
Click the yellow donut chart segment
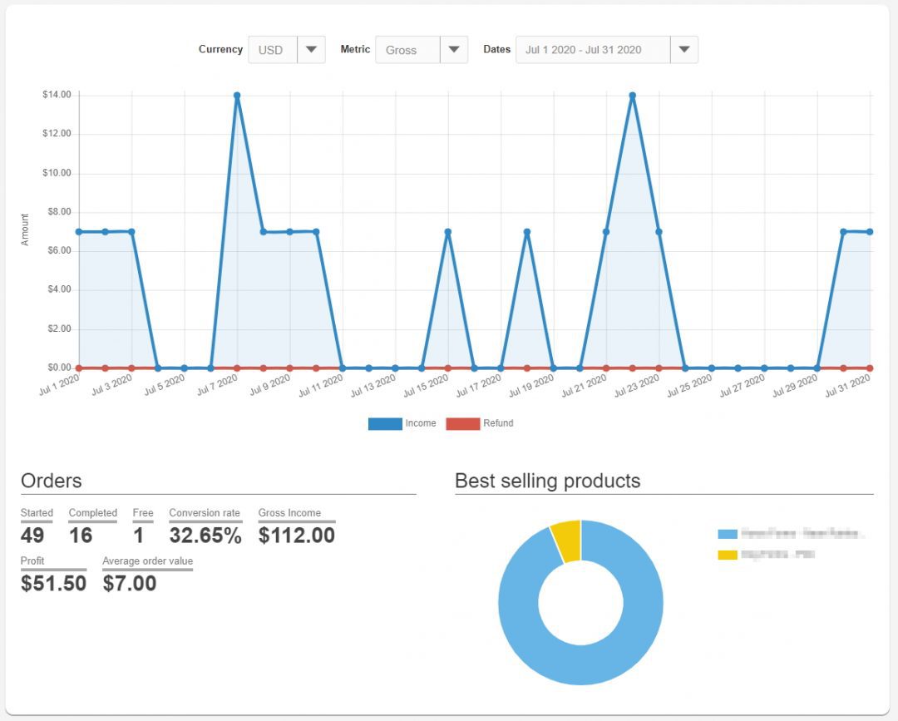(x=567, y=541)
